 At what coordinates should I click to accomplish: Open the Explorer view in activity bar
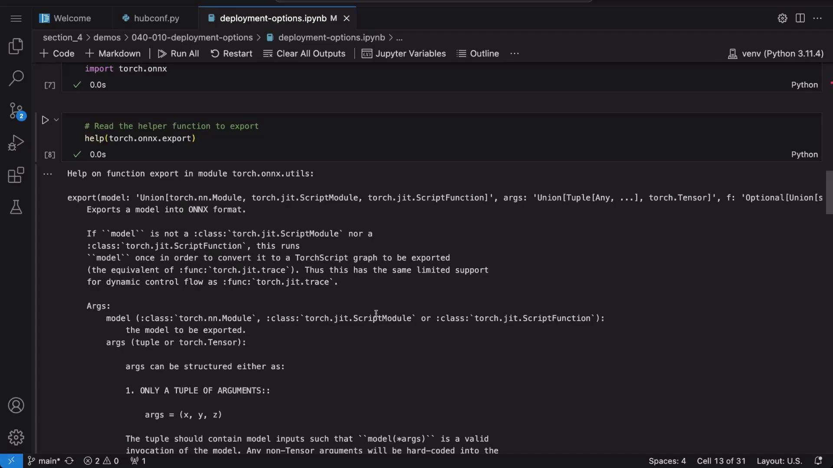click(x=16, y=46)
